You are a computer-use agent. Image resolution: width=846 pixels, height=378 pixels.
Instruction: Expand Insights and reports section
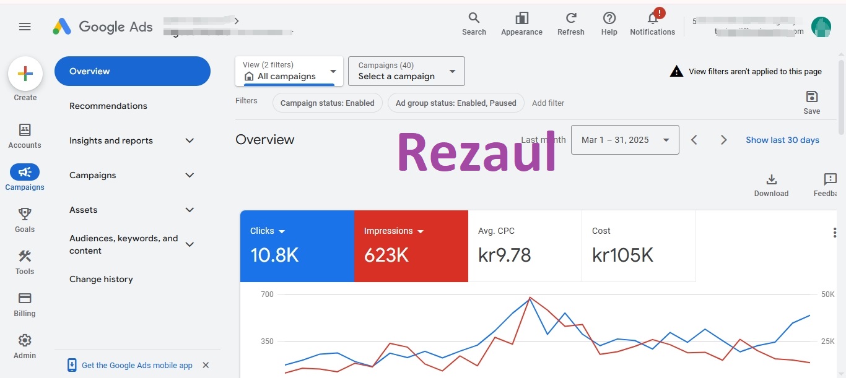click(x=190, y=140)
